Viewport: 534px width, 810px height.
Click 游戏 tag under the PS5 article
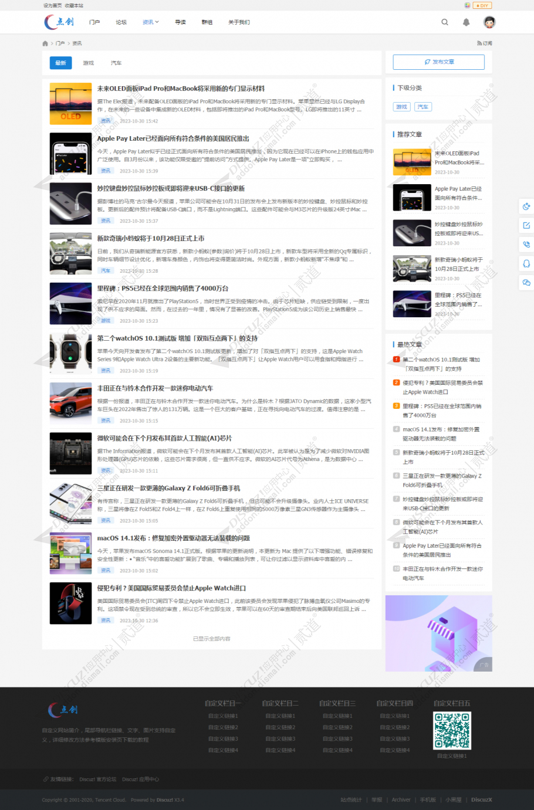pos(106,321)
